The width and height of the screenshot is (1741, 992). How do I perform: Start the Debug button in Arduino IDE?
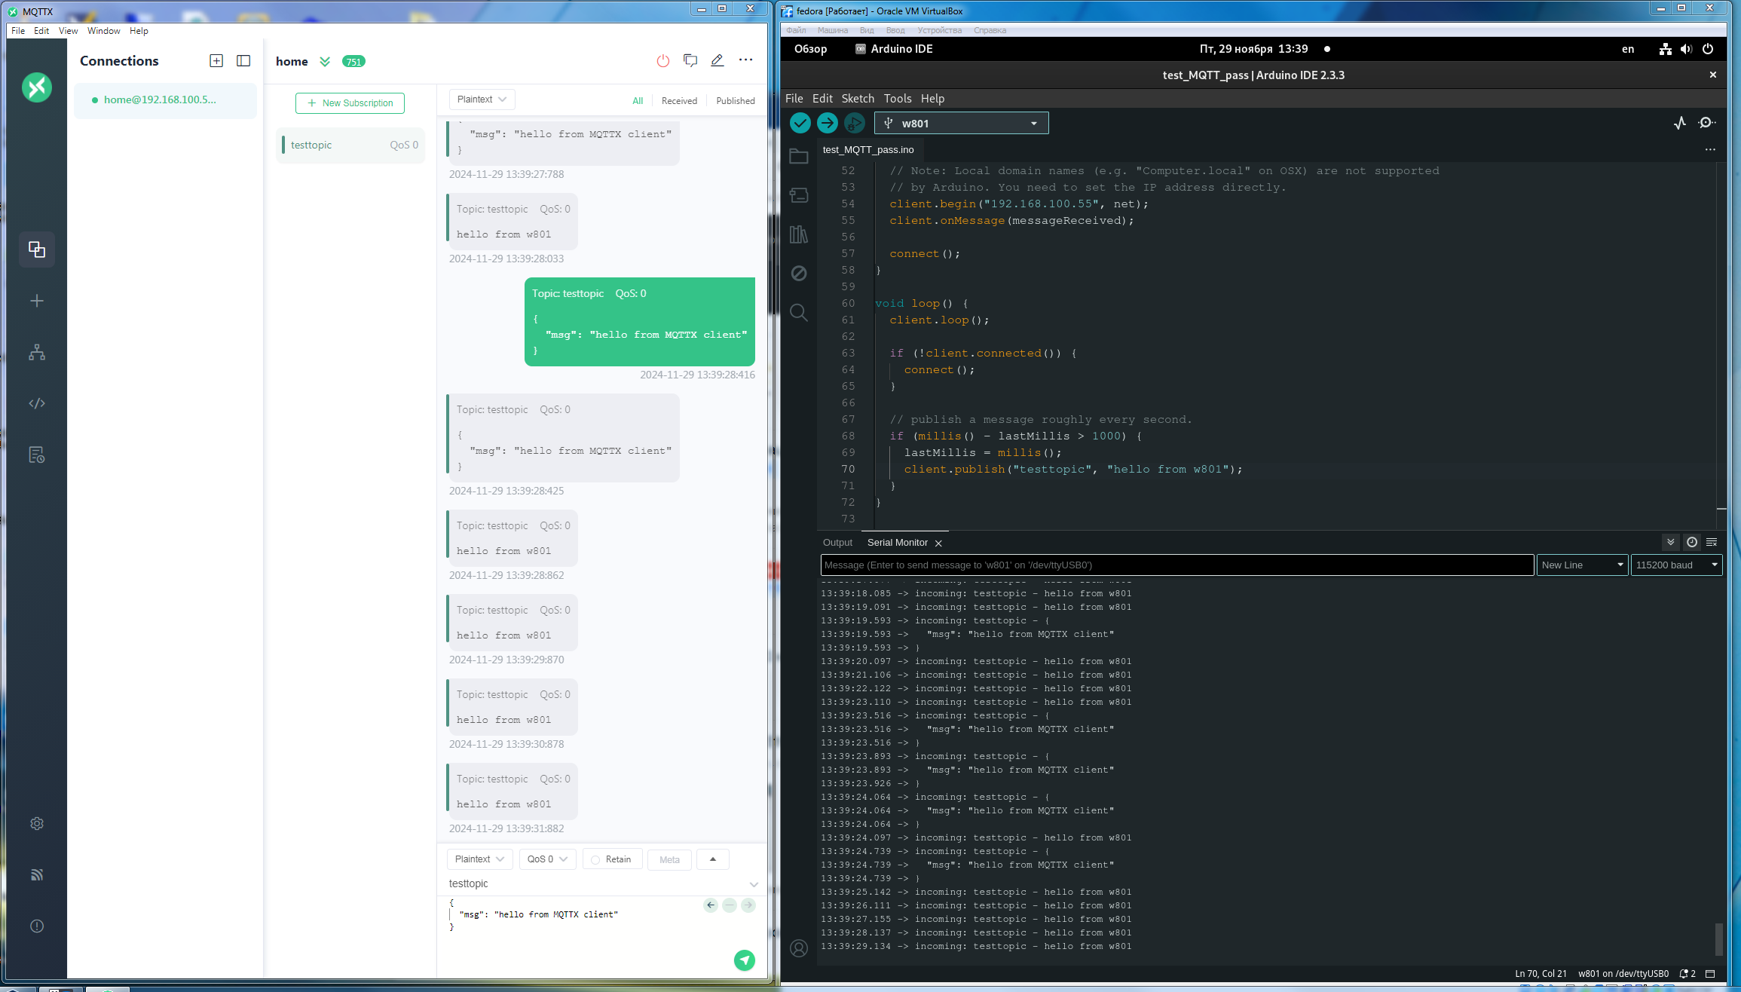point(854,123)
